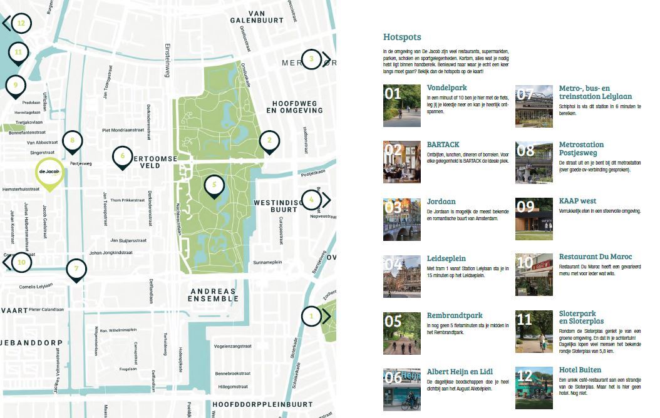Select map marker number 6

click(123, 156)
